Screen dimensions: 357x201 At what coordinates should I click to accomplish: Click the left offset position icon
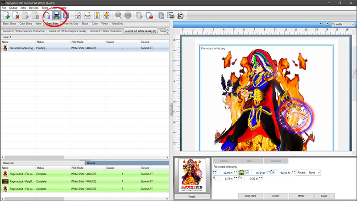coord(215,178)
